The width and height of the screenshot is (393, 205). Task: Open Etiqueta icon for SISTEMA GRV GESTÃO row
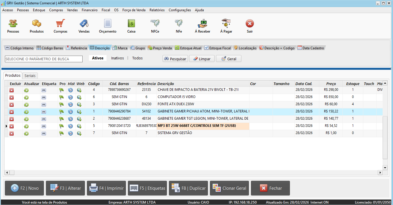click(x=44, y=133)
